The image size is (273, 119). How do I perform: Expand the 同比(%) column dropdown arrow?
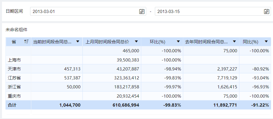pyautogui.click(x=266, y=42)
